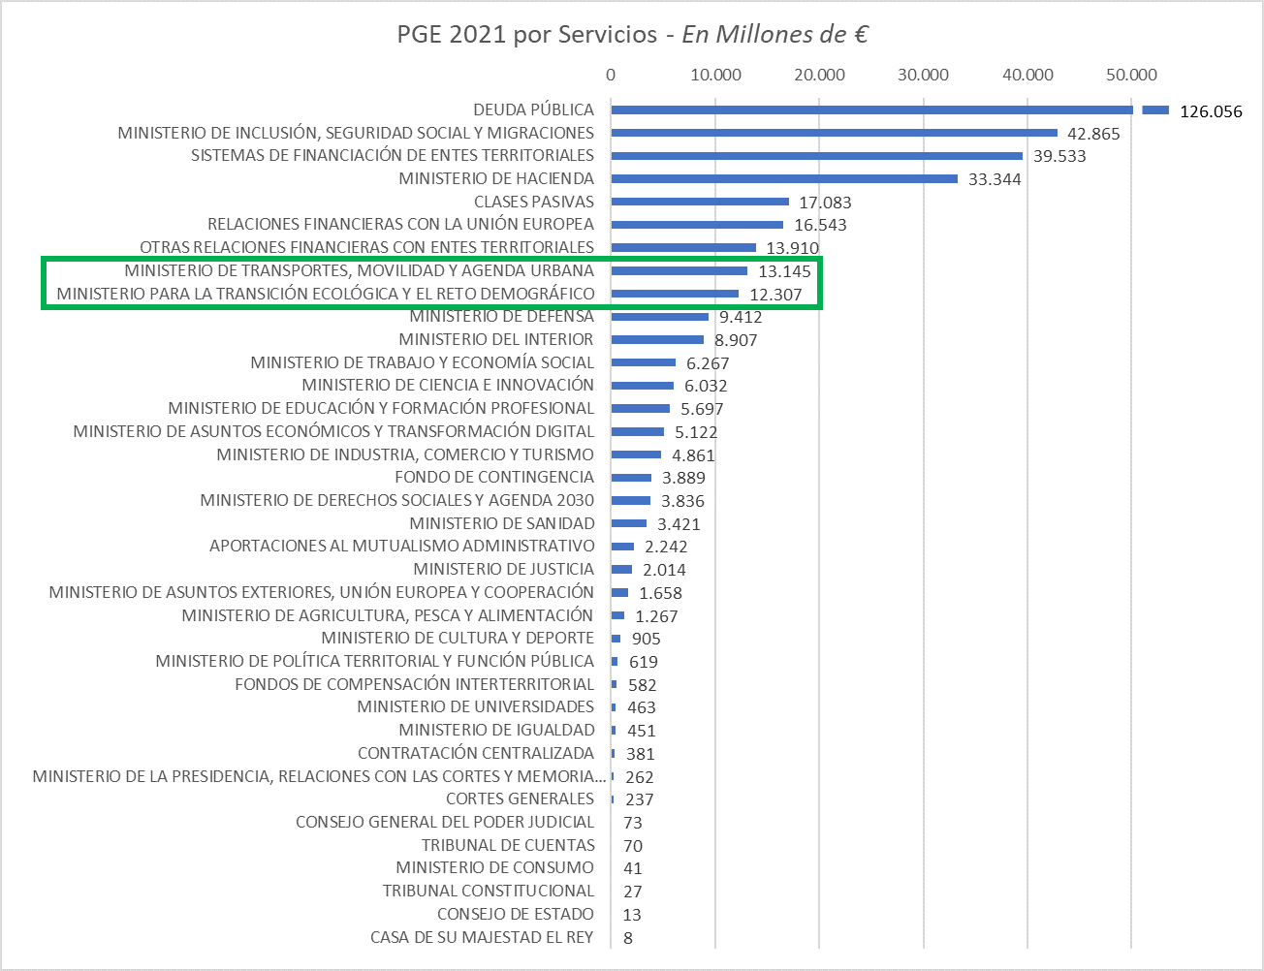Select the MINISTERIO DE HACIENDA bar
Viewport: 1264px width, 971px height.
pyautogui.click(x=783, y=178)
